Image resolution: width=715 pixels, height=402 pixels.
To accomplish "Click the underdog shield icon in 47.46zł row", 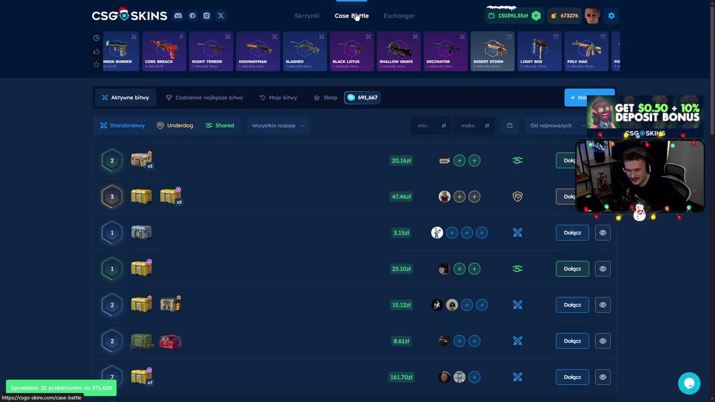I will point(517,197).
